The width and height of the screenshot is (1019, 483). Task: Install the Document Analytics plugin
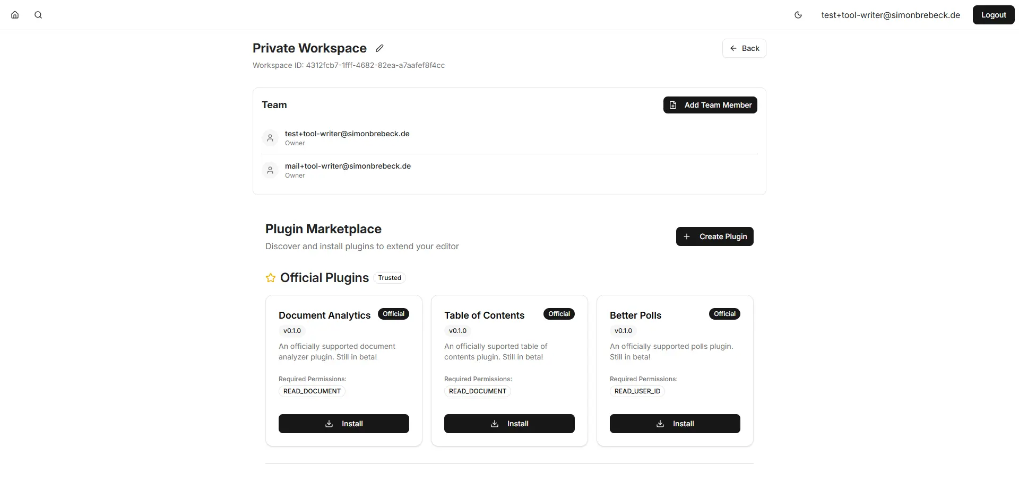pos(343,424)
